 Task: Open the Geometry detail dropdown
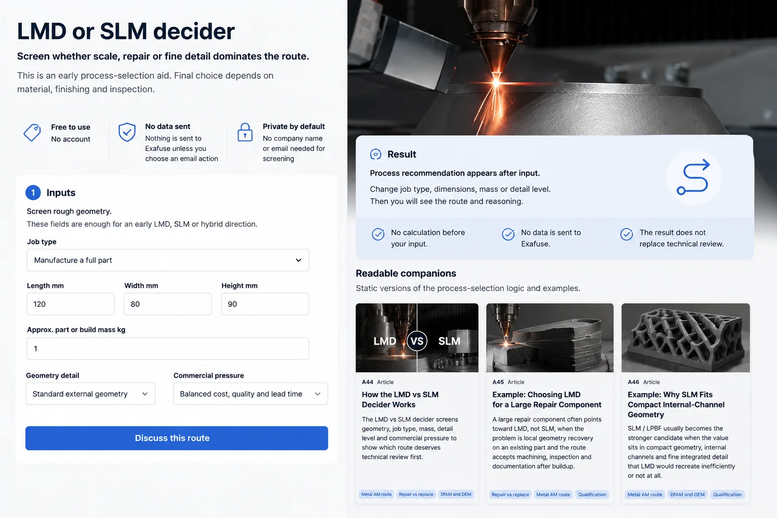[x=91, y=394]
